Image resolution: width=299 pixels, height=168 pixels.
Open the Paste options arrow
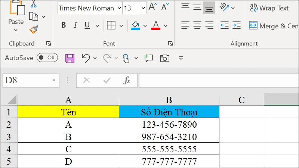click(16, 30)
